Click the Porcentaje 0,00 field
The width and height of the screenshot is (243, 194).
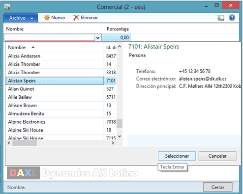click(116, 38)
